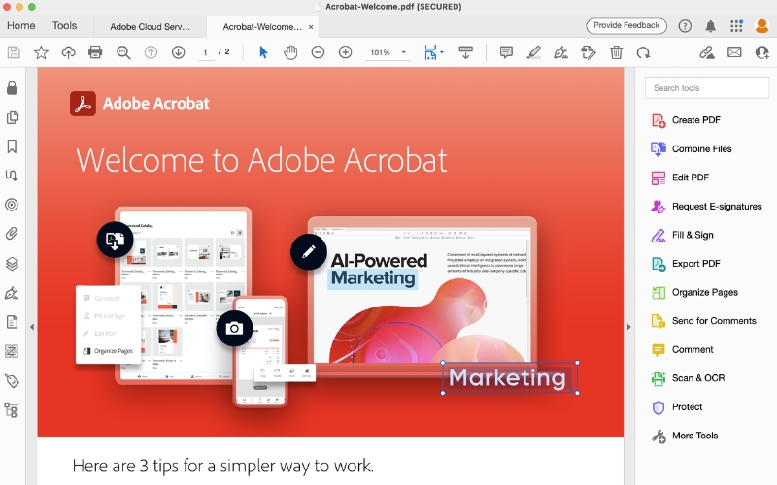The height and width of the screenshot is (485, 777).
Task: Rotate the page view
Action: tap(643, 52)
